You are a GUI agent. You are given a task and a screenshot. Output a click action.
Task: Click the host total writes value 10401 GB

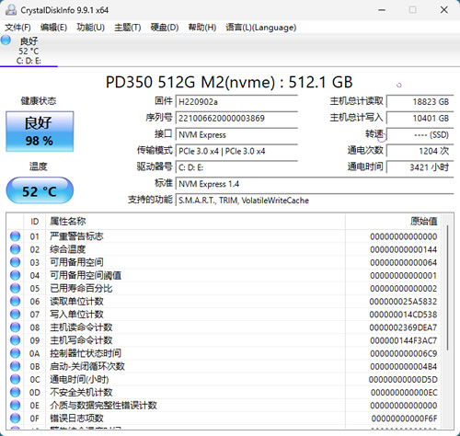click(420, 118)
